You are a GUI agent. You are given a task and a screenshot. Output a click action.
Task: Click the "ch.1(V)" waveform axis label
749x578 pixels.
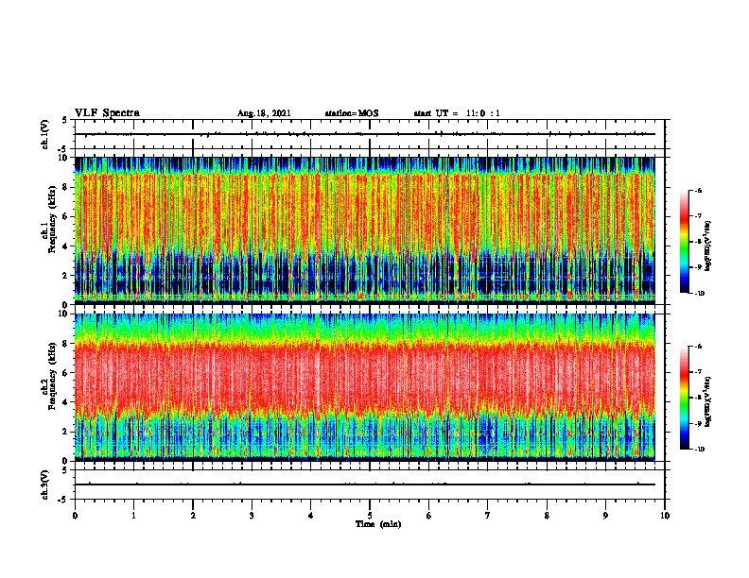pyautogui.click(x=45, y=134)
